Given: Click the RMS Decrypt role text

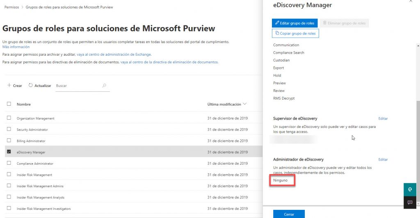Looking at the screenshot, I should (284, 98).
